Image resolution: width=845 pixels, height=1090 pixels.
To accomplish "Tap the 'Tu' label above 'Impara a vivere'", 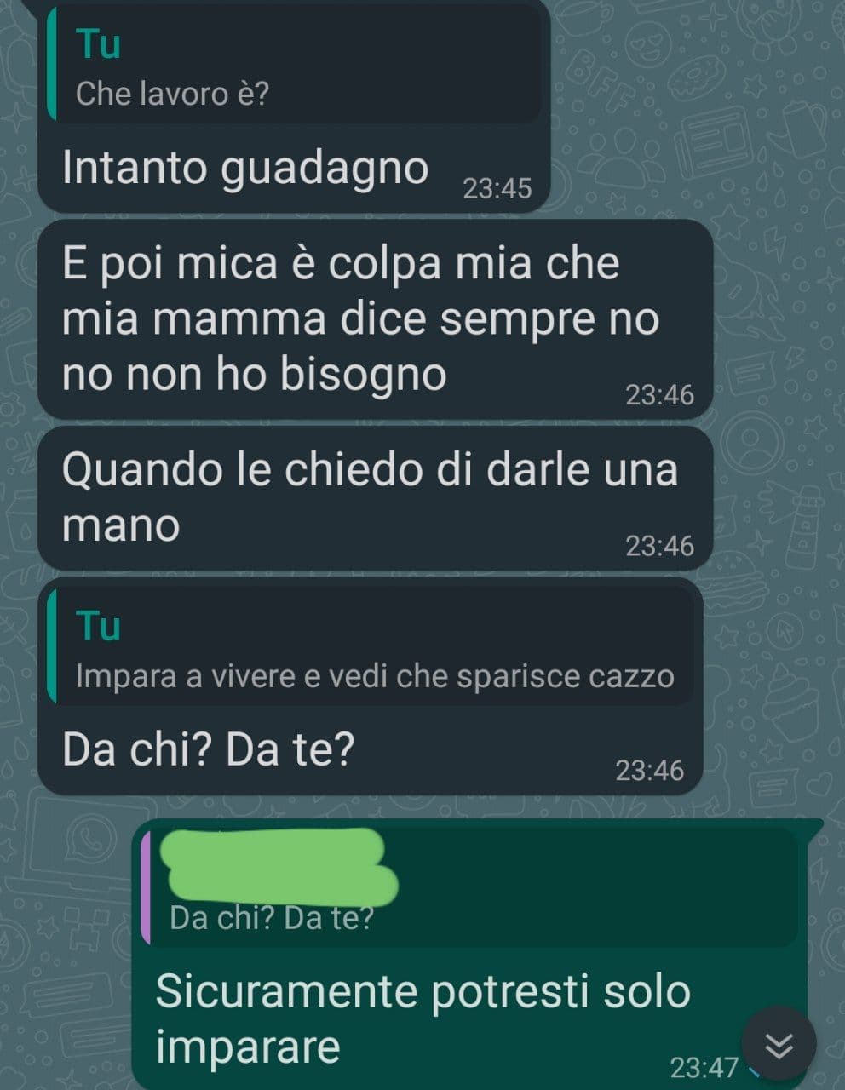I will click(99, 626).
